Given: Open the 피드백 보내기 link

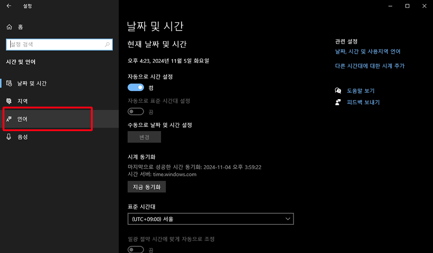Looking at the screenshot, I should point(363,102).
